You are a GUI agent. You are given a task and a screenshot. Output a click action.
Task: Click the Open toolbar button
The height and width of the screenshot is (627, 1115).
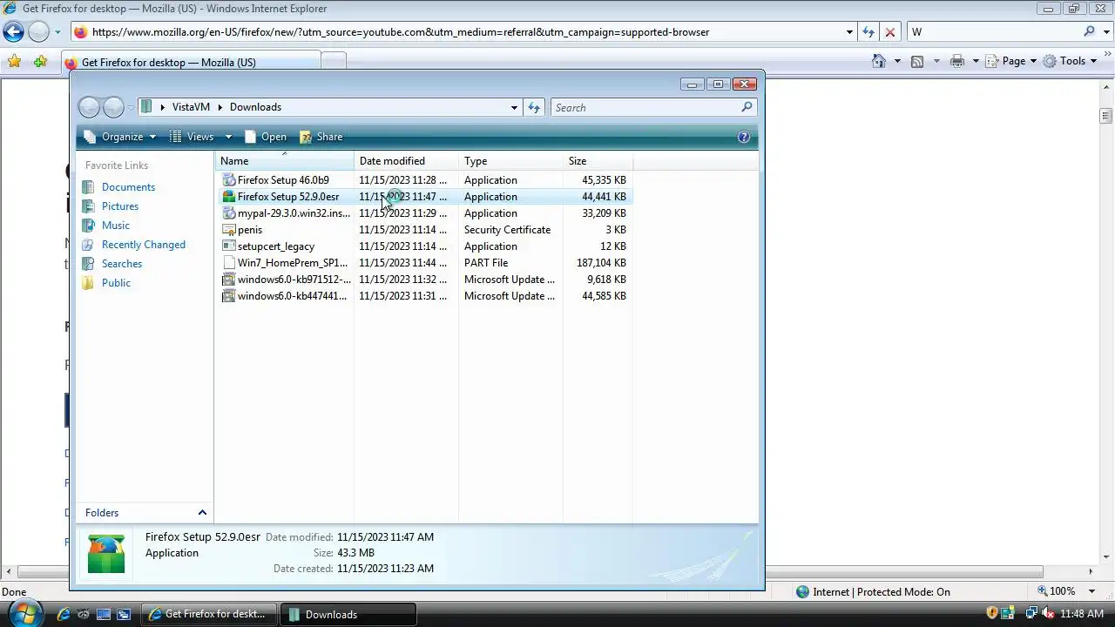266,137
